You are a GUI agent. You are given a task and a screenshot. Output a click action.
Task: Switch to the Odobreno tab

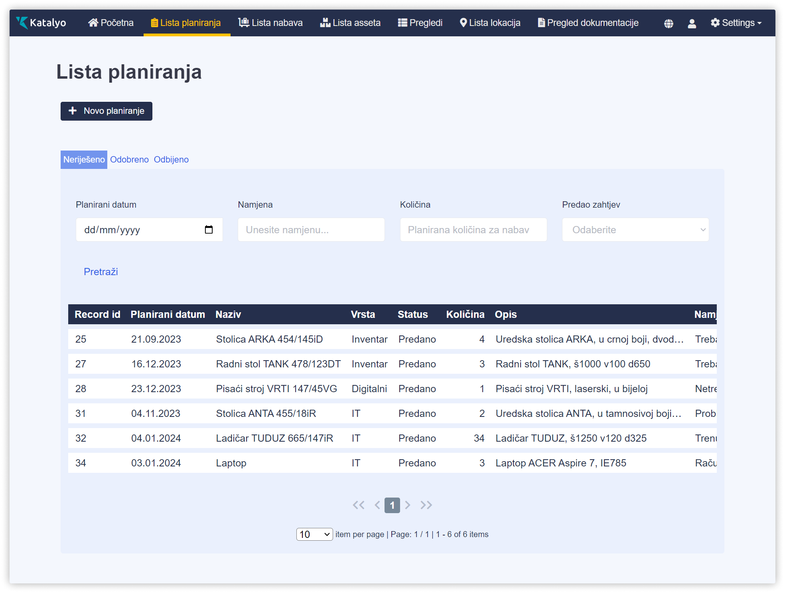[x=129, y=160]
